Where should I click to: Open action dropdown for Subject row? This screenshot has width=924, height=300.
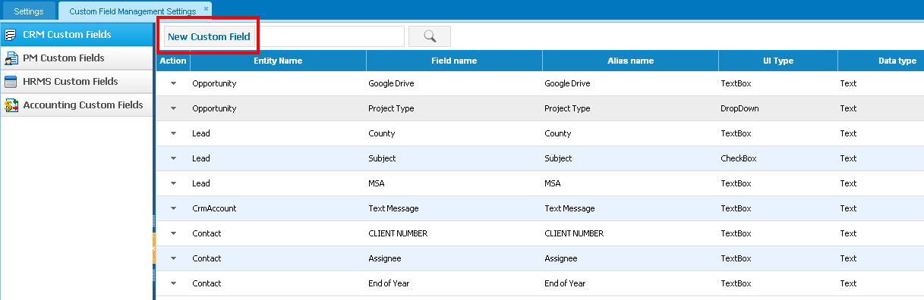click(173, 158)
